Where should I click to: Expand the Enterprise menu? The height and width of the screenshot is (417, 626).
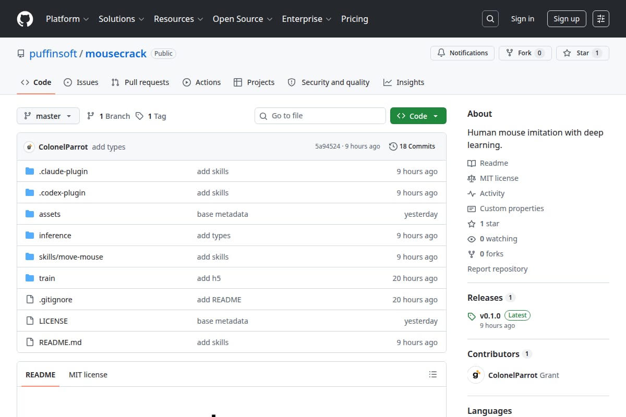click(307, 19)
